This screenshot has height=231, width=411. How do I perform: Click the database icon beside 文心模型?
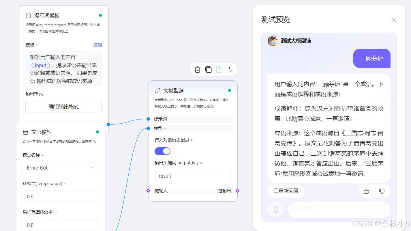pos(25,132)
